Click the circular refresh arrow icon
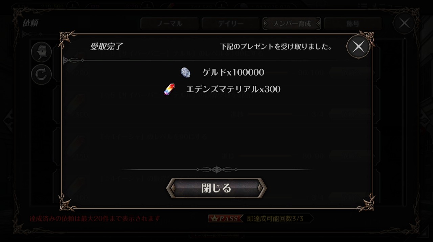The image size is (433, 242). [41, 75]
